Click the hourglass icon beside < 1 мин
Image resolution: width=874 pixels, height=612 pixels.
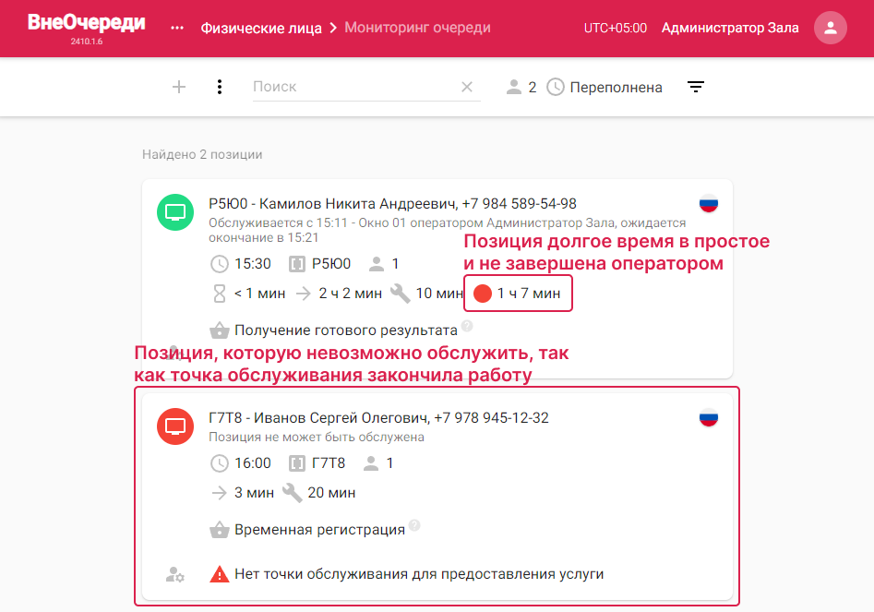[x=220, y=294]
